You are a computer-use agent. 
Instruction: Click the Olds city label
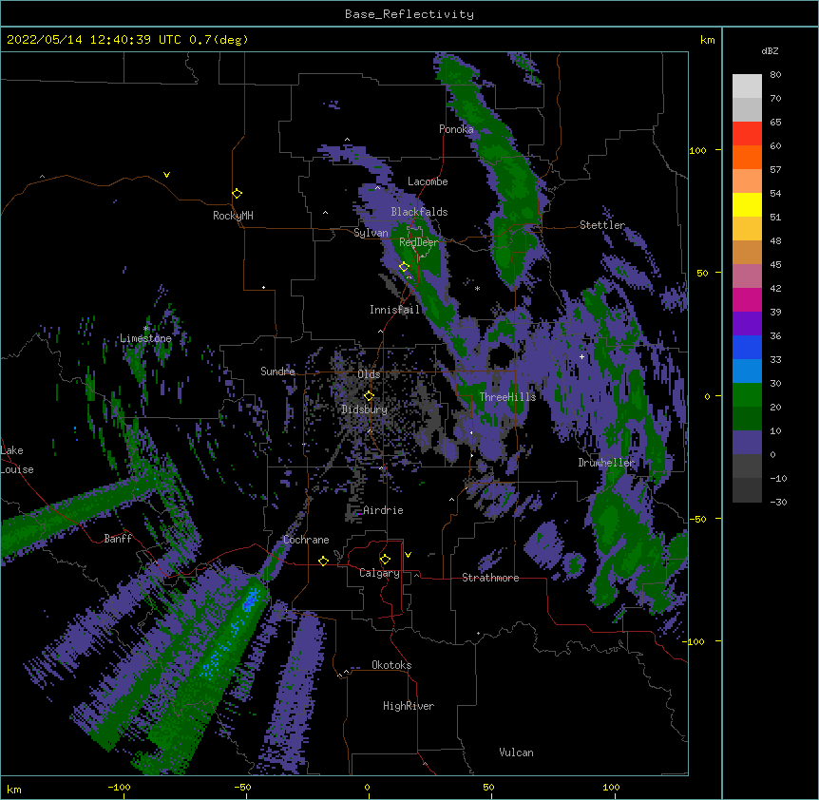(x=369, y=374)
